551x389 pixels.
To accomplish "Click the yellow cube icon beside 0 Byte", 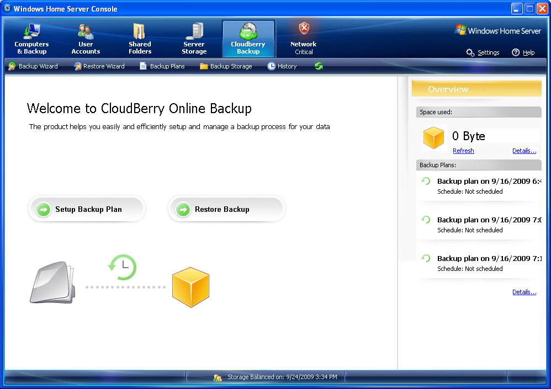I will [433, 137].
